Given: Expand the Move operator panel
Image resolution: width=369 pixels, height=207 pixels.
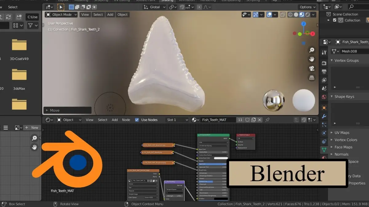Looking at the screenshot, I should [68, 110].
